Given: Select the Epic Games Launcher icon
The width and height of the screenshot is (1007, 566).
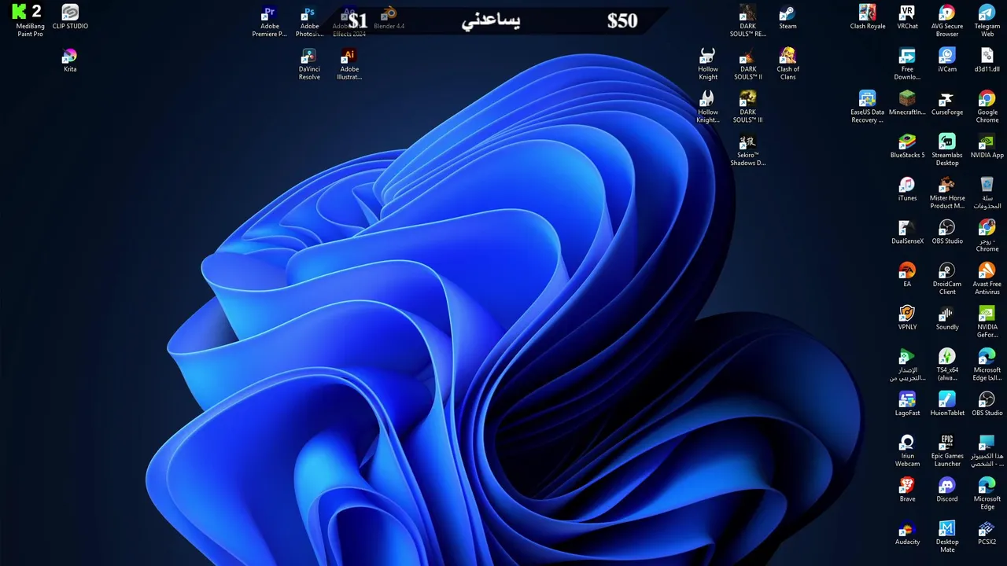Looking at the screenshot, I should coord(947,451).
